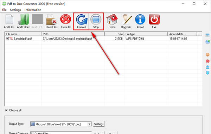
Task: Click the Output Directory path field
Action: 61,133
